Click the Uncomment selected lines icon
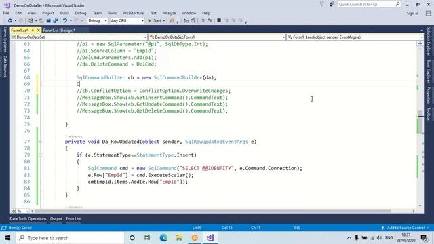The width and height of the screenshot is (434, 244). point(193,21)
